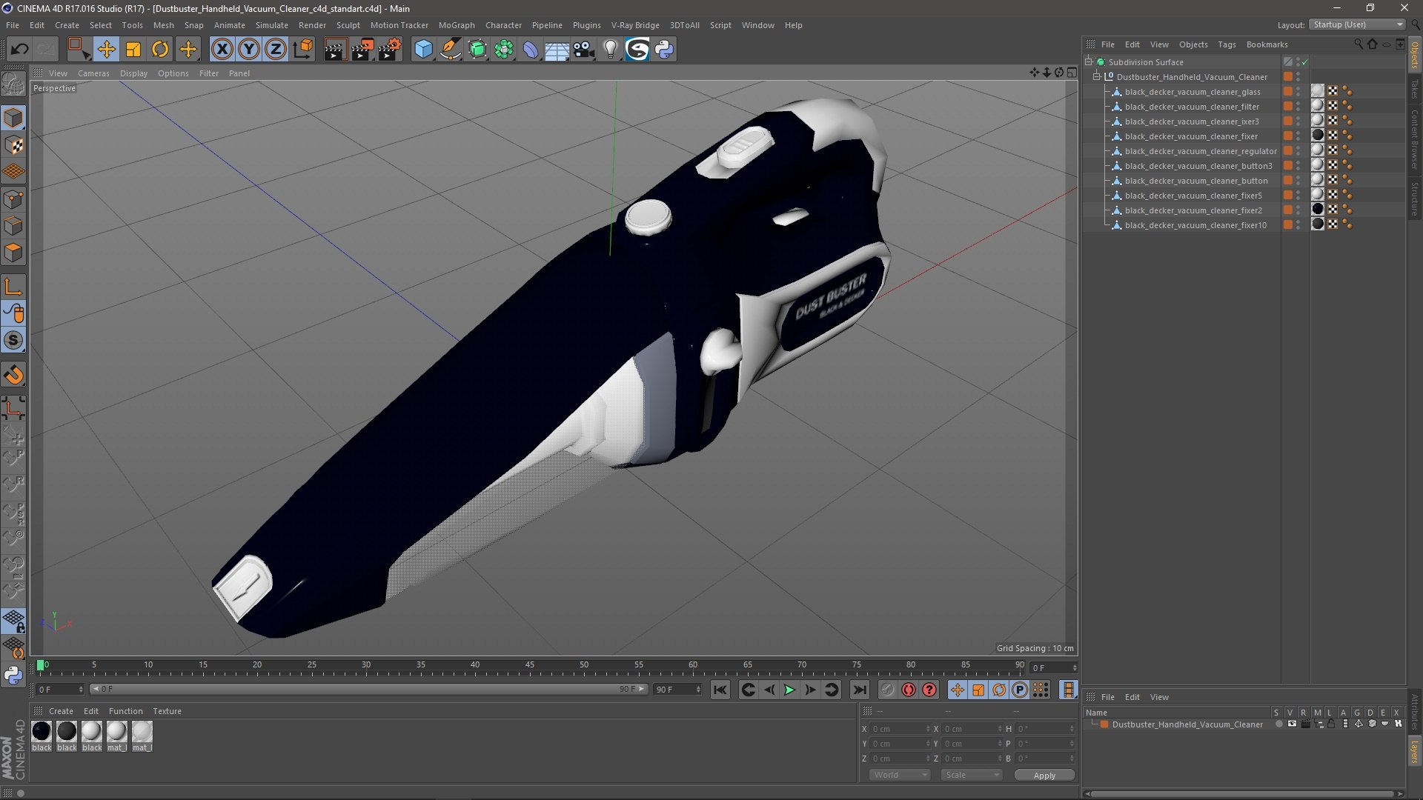This screenshot has height=800, width=1423.
Task: Play the animation forward
Action: (789, 690)
